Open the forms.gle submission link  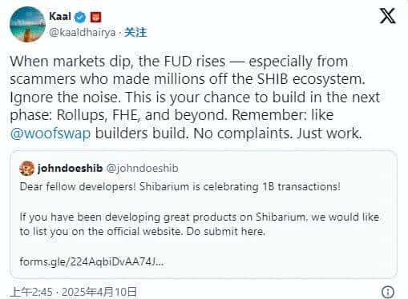click(x=91, y=261)
